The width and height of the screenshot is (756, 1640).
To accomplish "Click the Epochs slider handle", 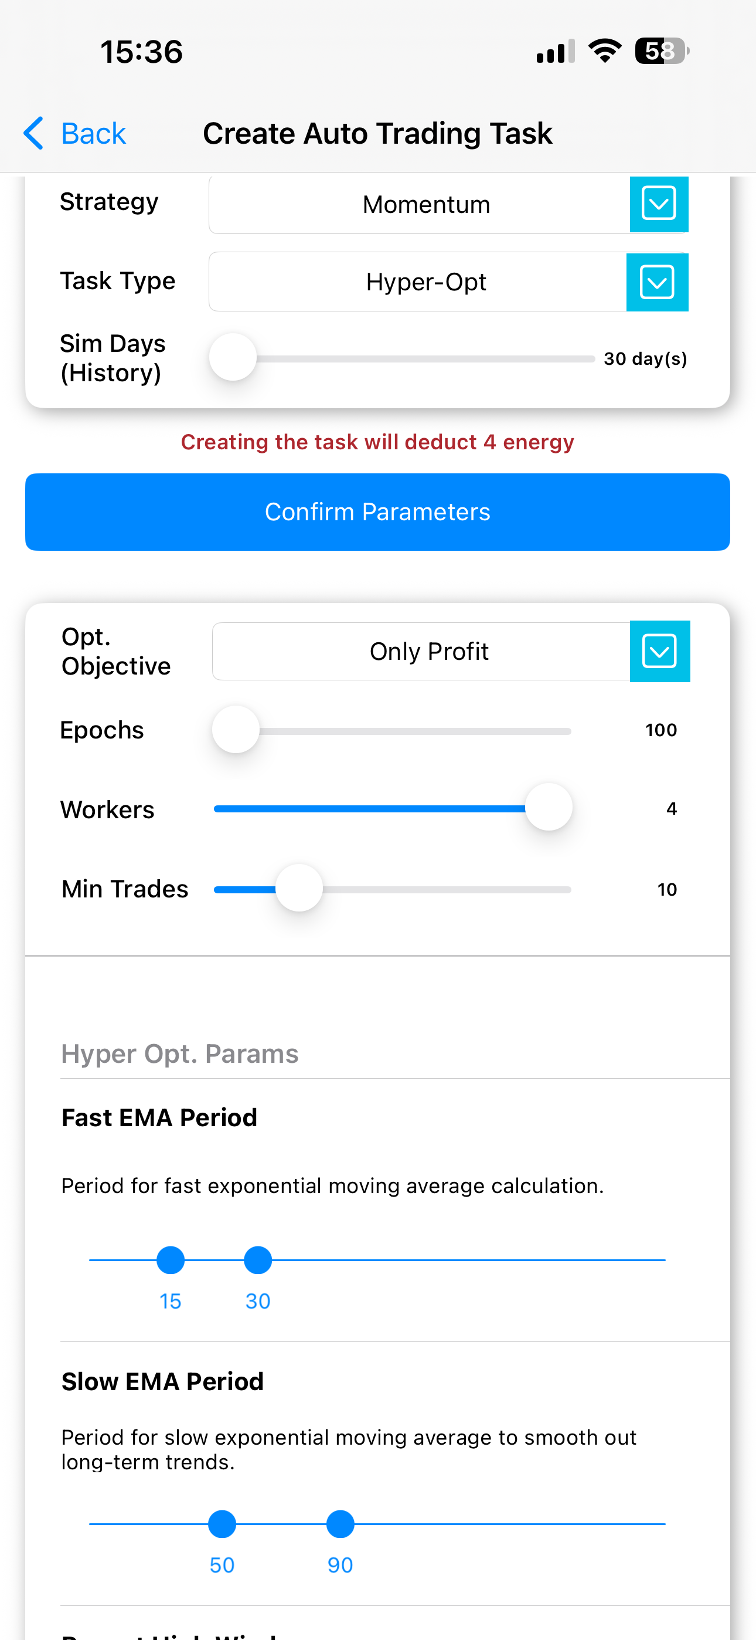I will pyautogui.click(x=236, y=730).
